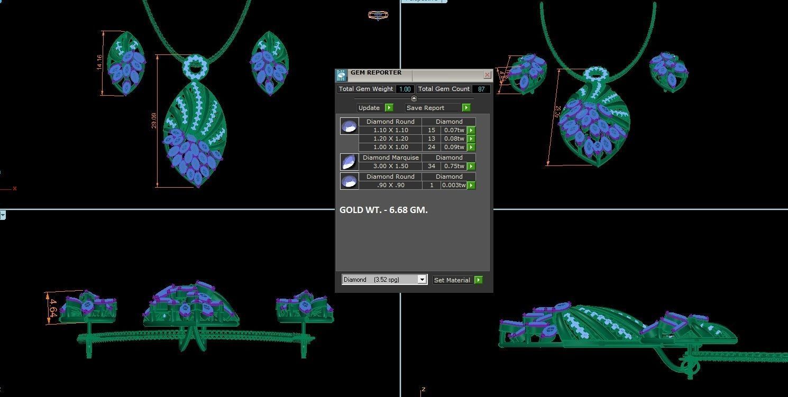The width and height of the screenshot is (788, 397).
Task: Click the 0.08tw weight cell
Action: pyautogui.click(x=454, y=139)
